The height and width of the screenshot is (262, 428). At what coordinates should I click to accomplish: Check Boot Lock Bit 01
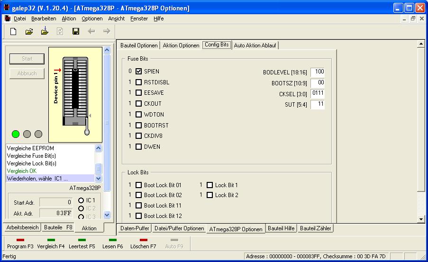click(139, 185)
